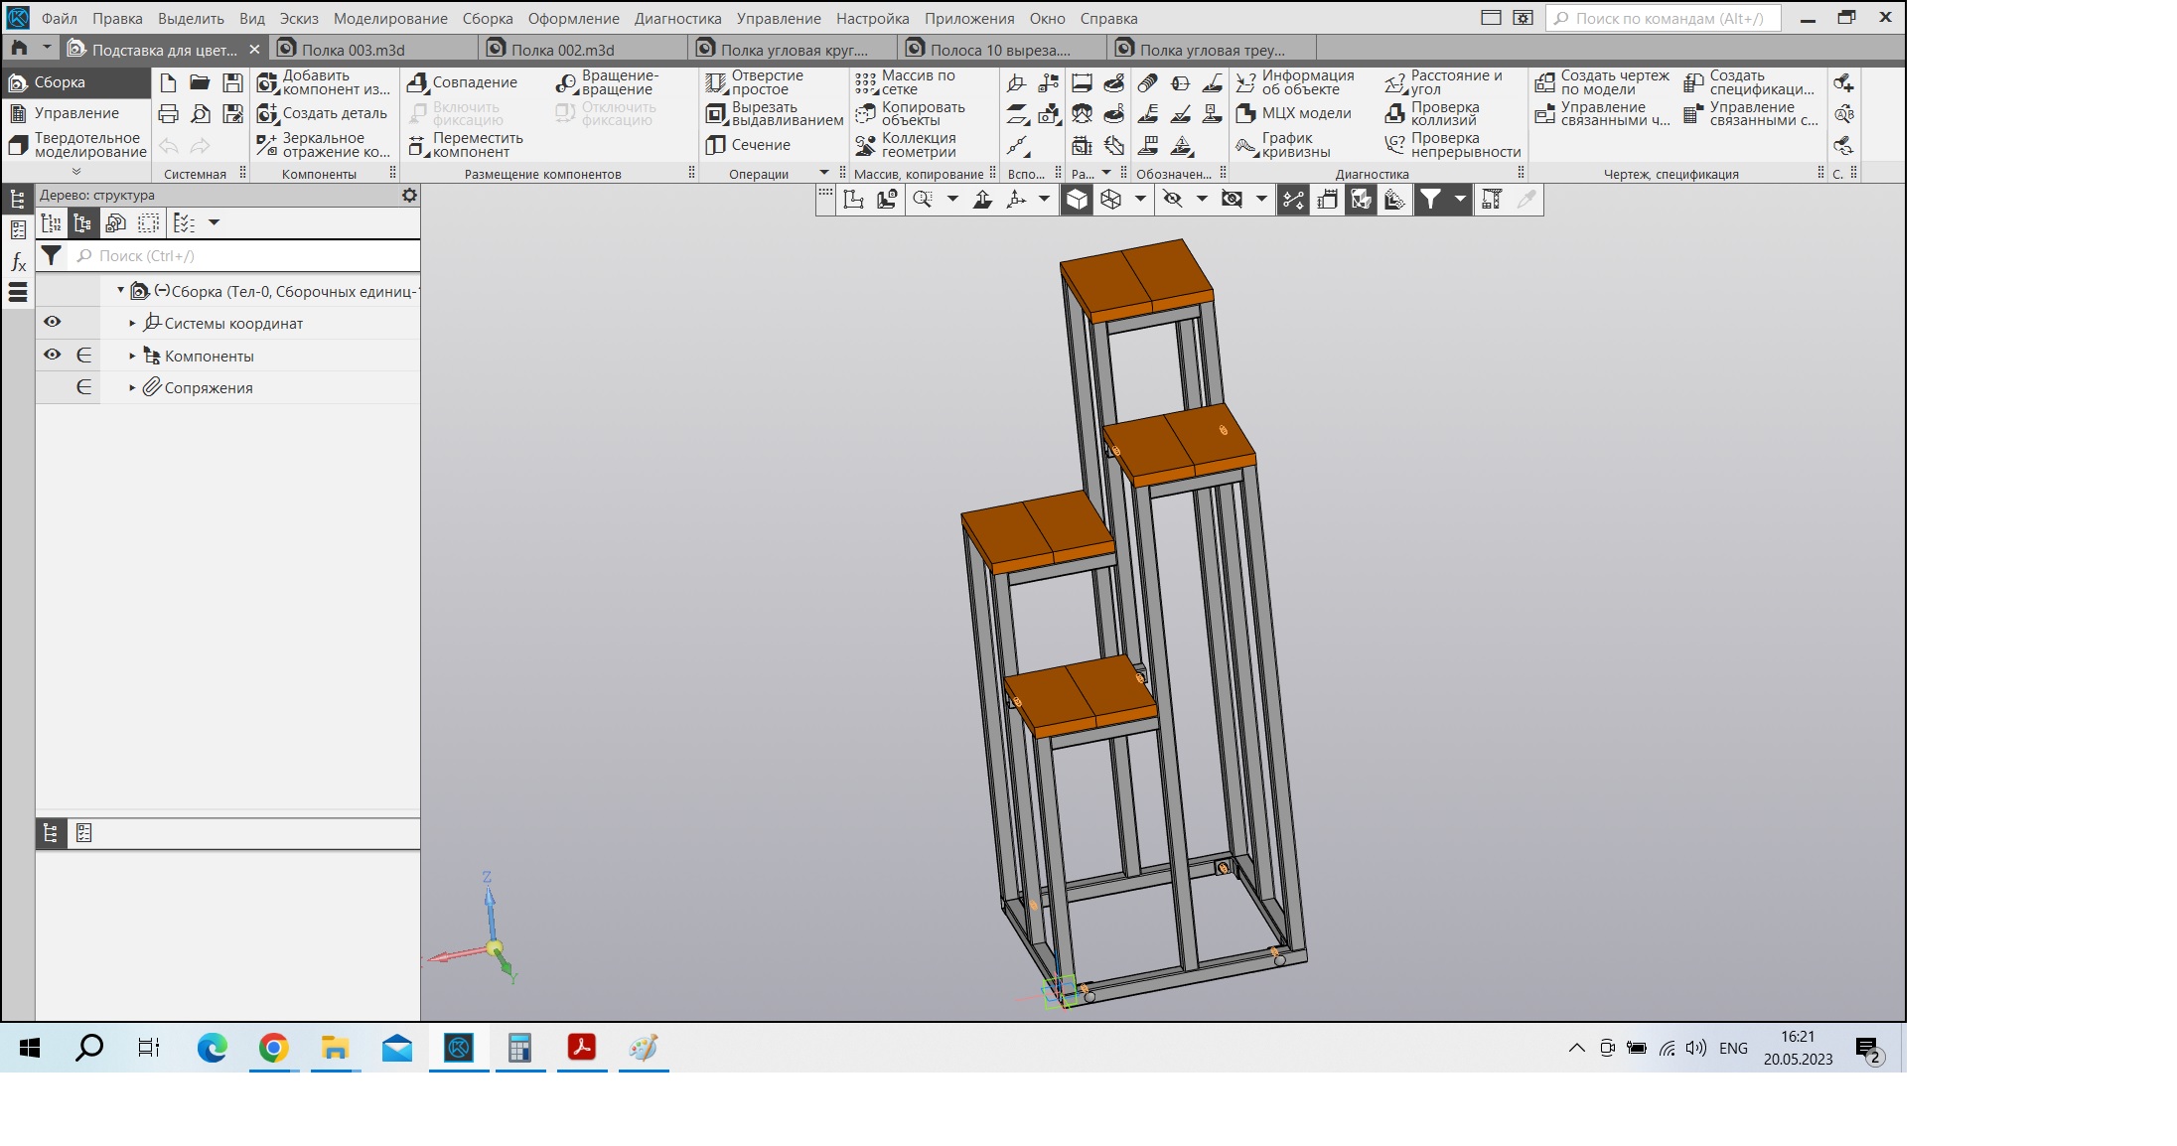The height and width of the screenshot is (1146, 2177).
Task: Select Твердотельное моделирование tool set
Action: tap(76, 145)
